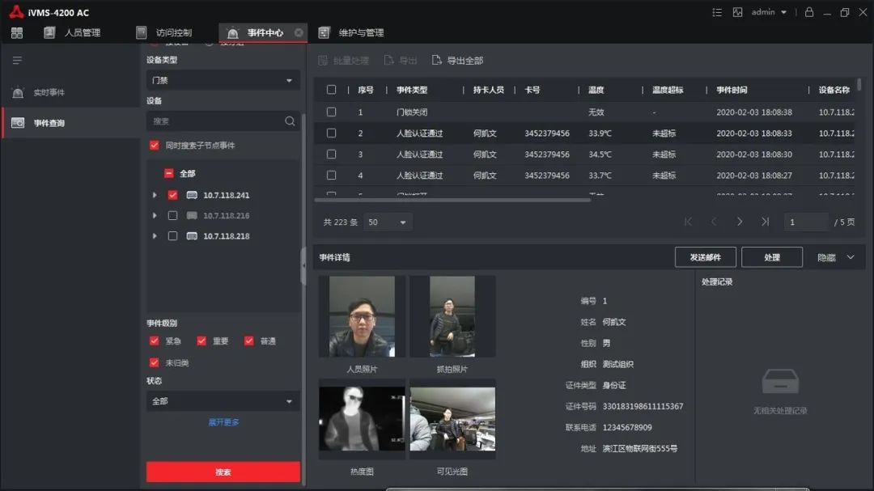This screenshot has height=491, width=874.
Task: Close the 事件中心 tab with its X icon
Action: pos(299,33)
